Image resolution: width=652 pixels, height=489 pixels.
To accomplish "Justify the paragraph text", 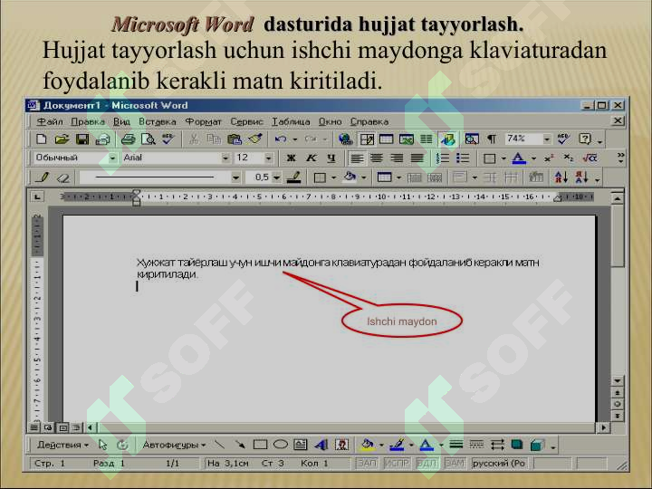I will click(417, 158).
